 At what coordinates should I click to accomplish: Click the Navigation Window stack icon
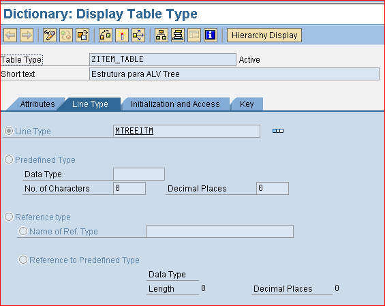point(178,35)
